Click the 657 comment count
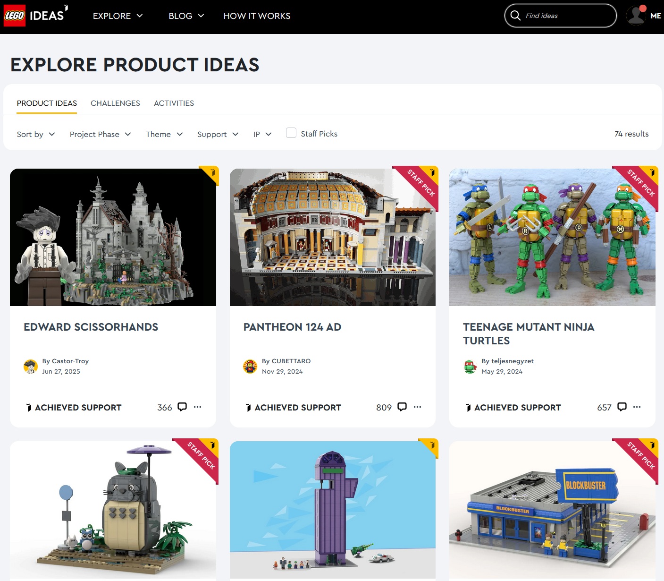The image size is (664, 581). (x=605, y=407)
